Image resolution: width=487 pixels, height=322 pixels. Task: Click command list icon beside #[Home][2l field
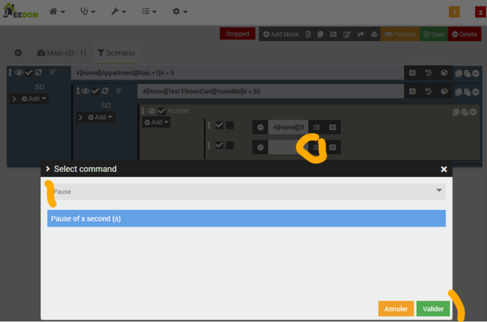(317, 127)
